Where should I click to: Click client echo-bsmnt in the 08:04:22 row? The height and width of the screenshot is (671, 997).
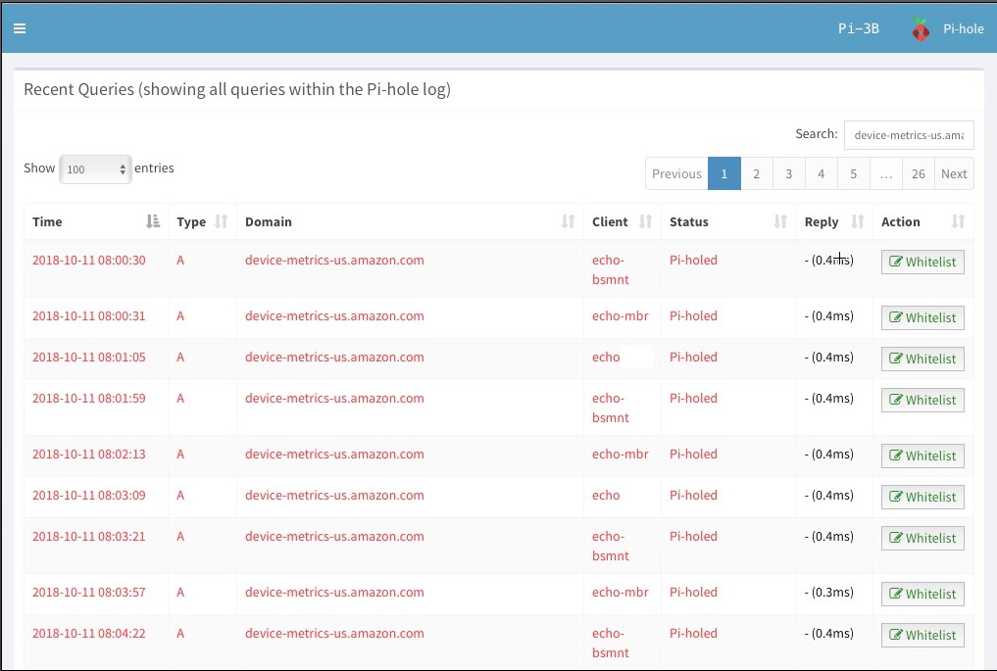(x=611, y=643)
